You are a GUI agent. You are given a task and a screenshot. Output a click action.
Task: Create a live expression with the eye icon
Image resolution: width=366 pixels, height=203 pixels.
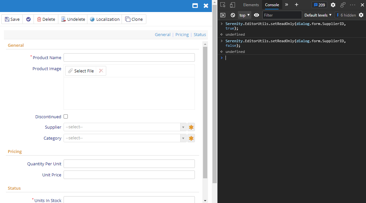pos(256,15)
